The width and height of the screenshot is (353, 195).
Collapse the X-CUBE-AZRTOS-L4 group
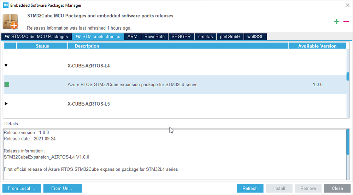tap(6, 65)
